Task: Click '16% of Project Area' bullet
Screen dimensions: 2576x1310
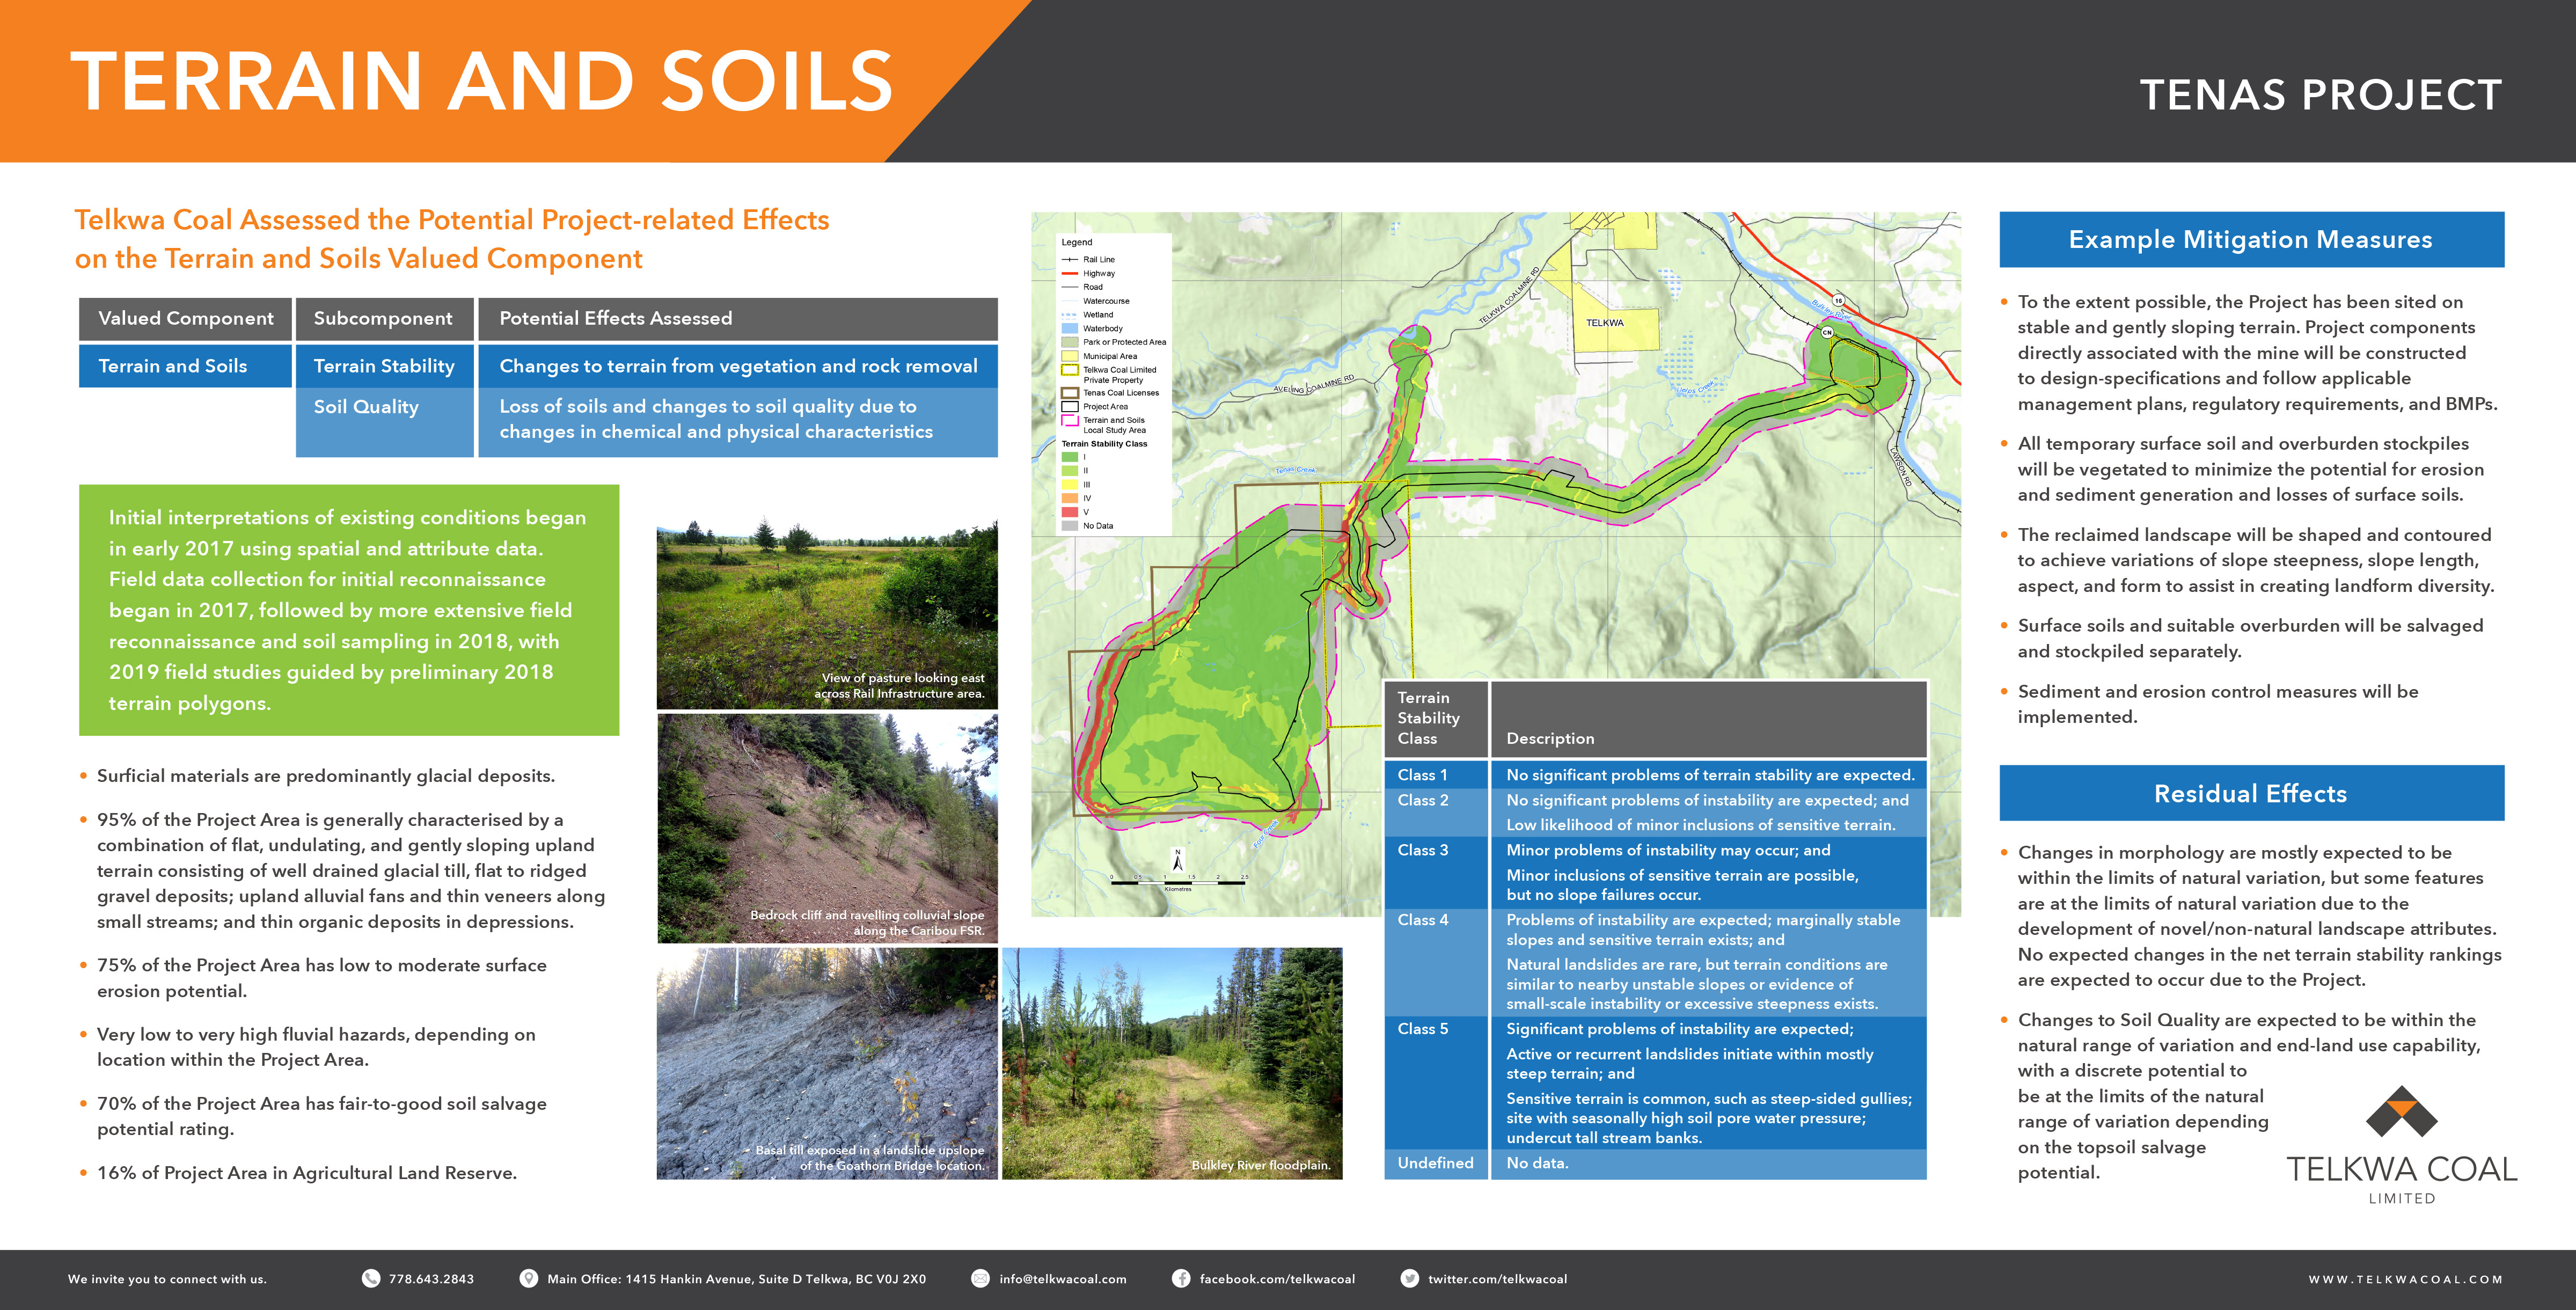Action: point(306,1173)
